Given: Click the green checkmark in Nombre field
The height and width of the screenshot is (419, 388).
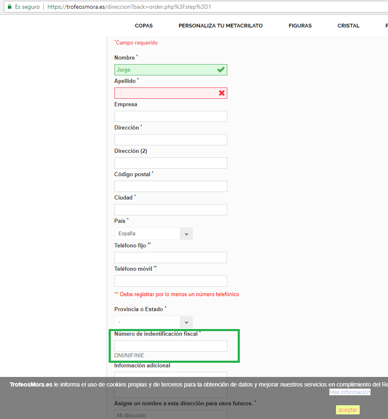Looking at the screenshot, I should 221,70.
